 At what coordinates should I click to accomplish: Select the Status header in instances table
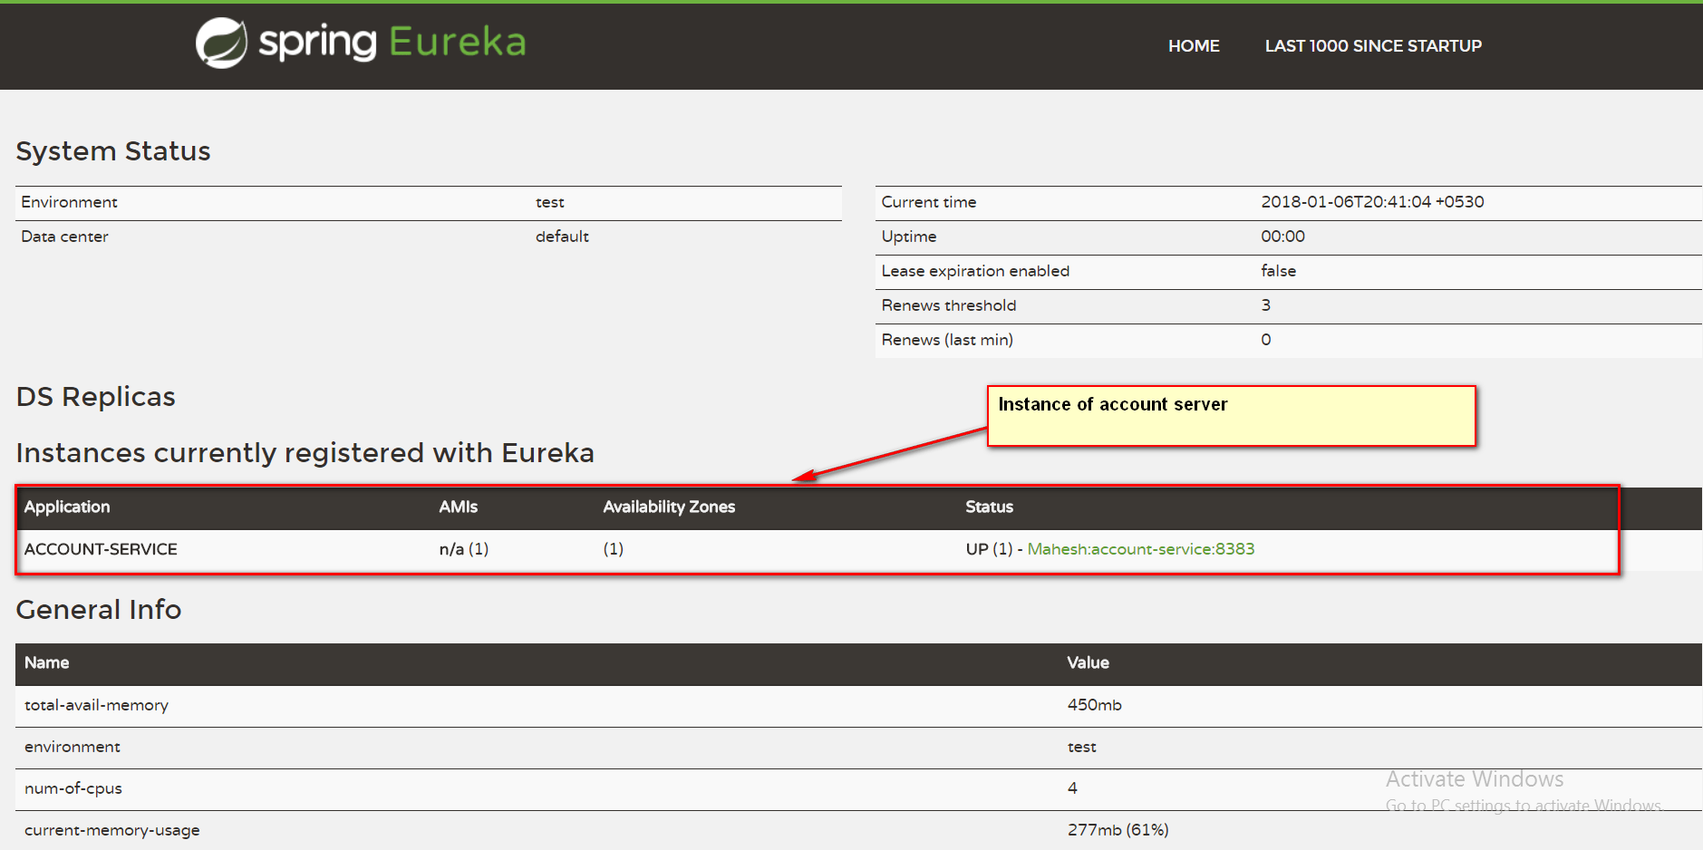988,507
